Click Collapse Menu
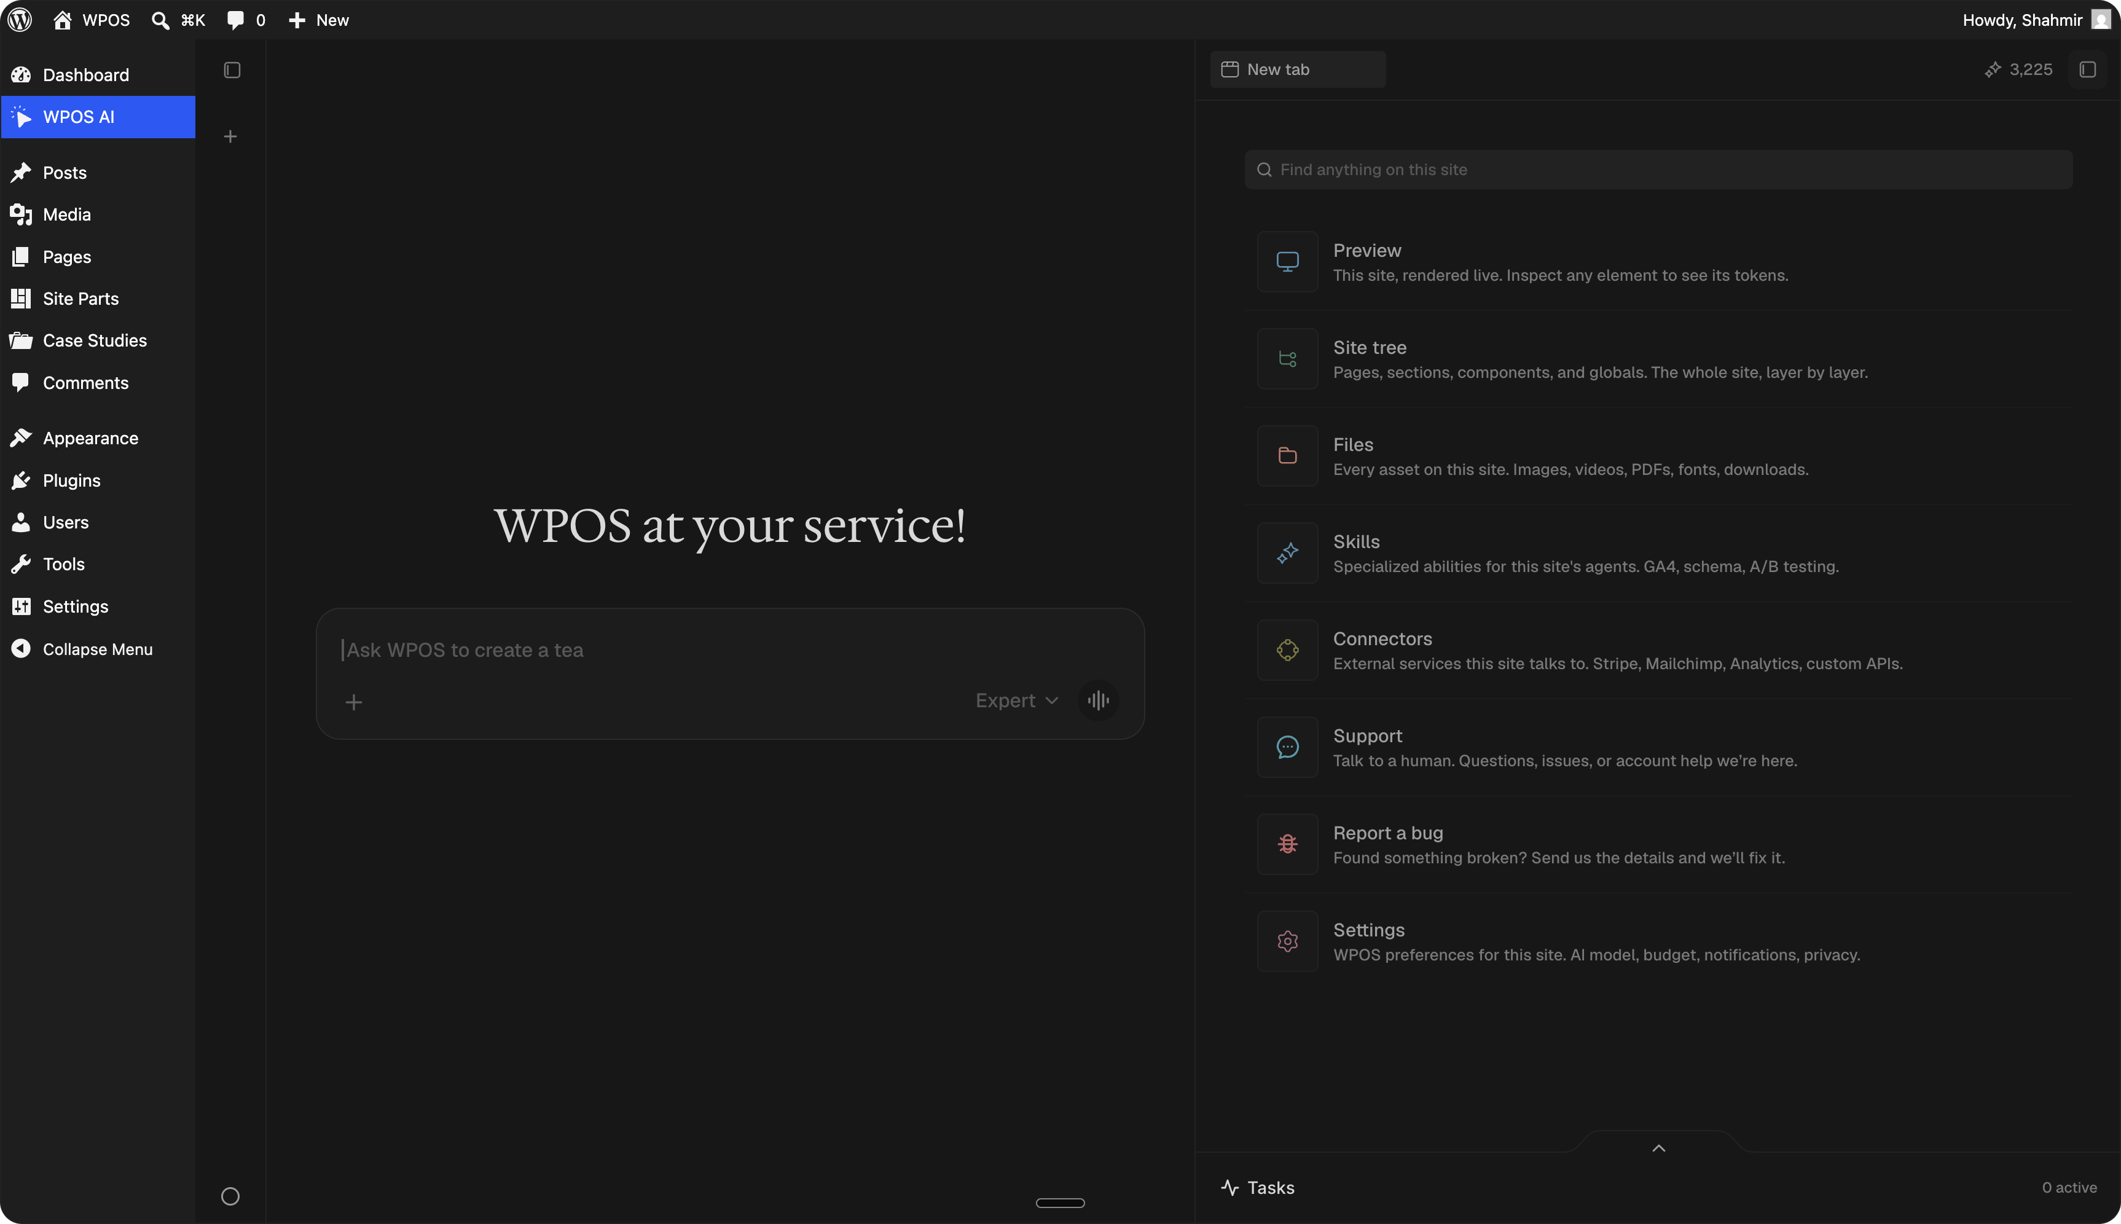Viewport: 2121px width, 1224px height. tap(98, 649)
